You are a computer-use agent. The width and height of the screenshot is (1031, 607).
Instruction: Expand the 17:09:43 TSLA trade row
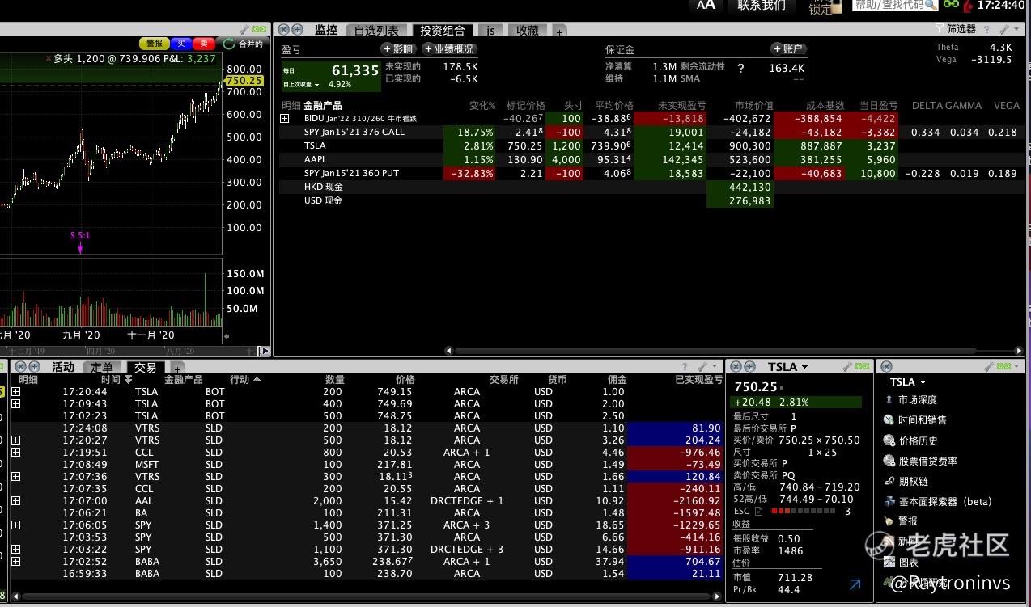click(15, 404)
